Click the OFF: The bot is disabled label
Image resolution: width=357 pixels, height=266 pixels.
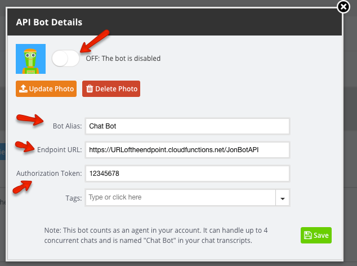tap(123, 59)
